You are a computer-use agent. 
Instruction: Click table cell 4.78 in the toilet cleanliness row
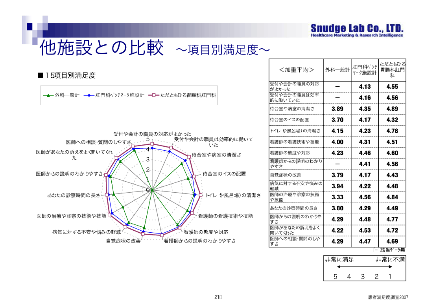pos(393,131)
